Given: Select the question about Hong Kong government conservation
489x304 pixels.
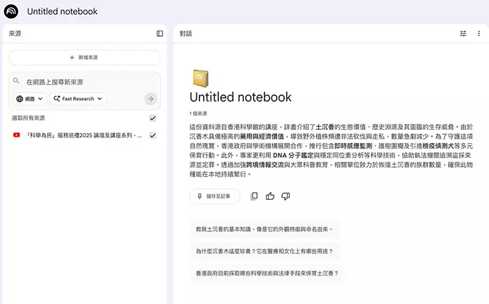Looking at the screenshot, I should coord(267,273).
